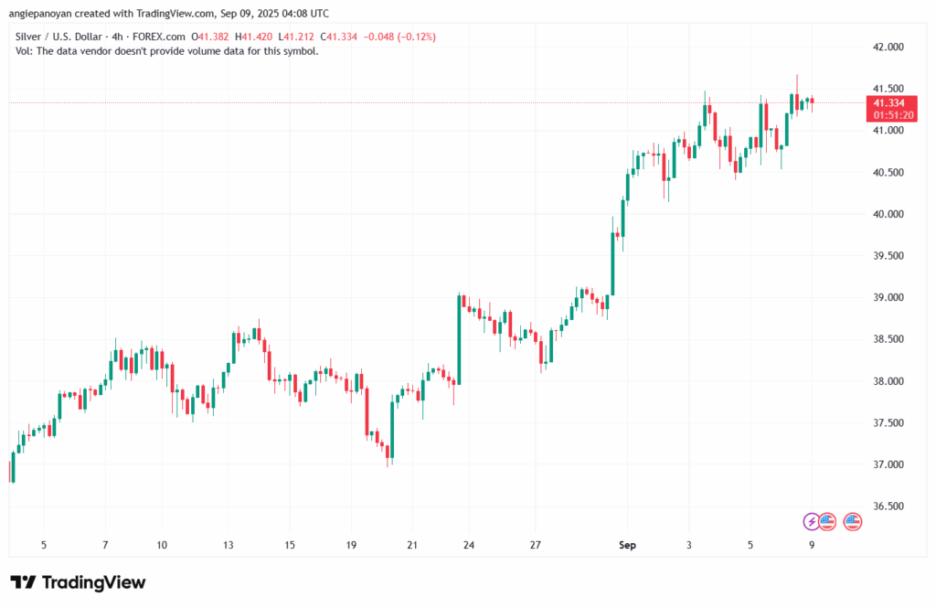Click the price change −0.048 (−0.12%) text
936x608 pixels.
(399, 37)
